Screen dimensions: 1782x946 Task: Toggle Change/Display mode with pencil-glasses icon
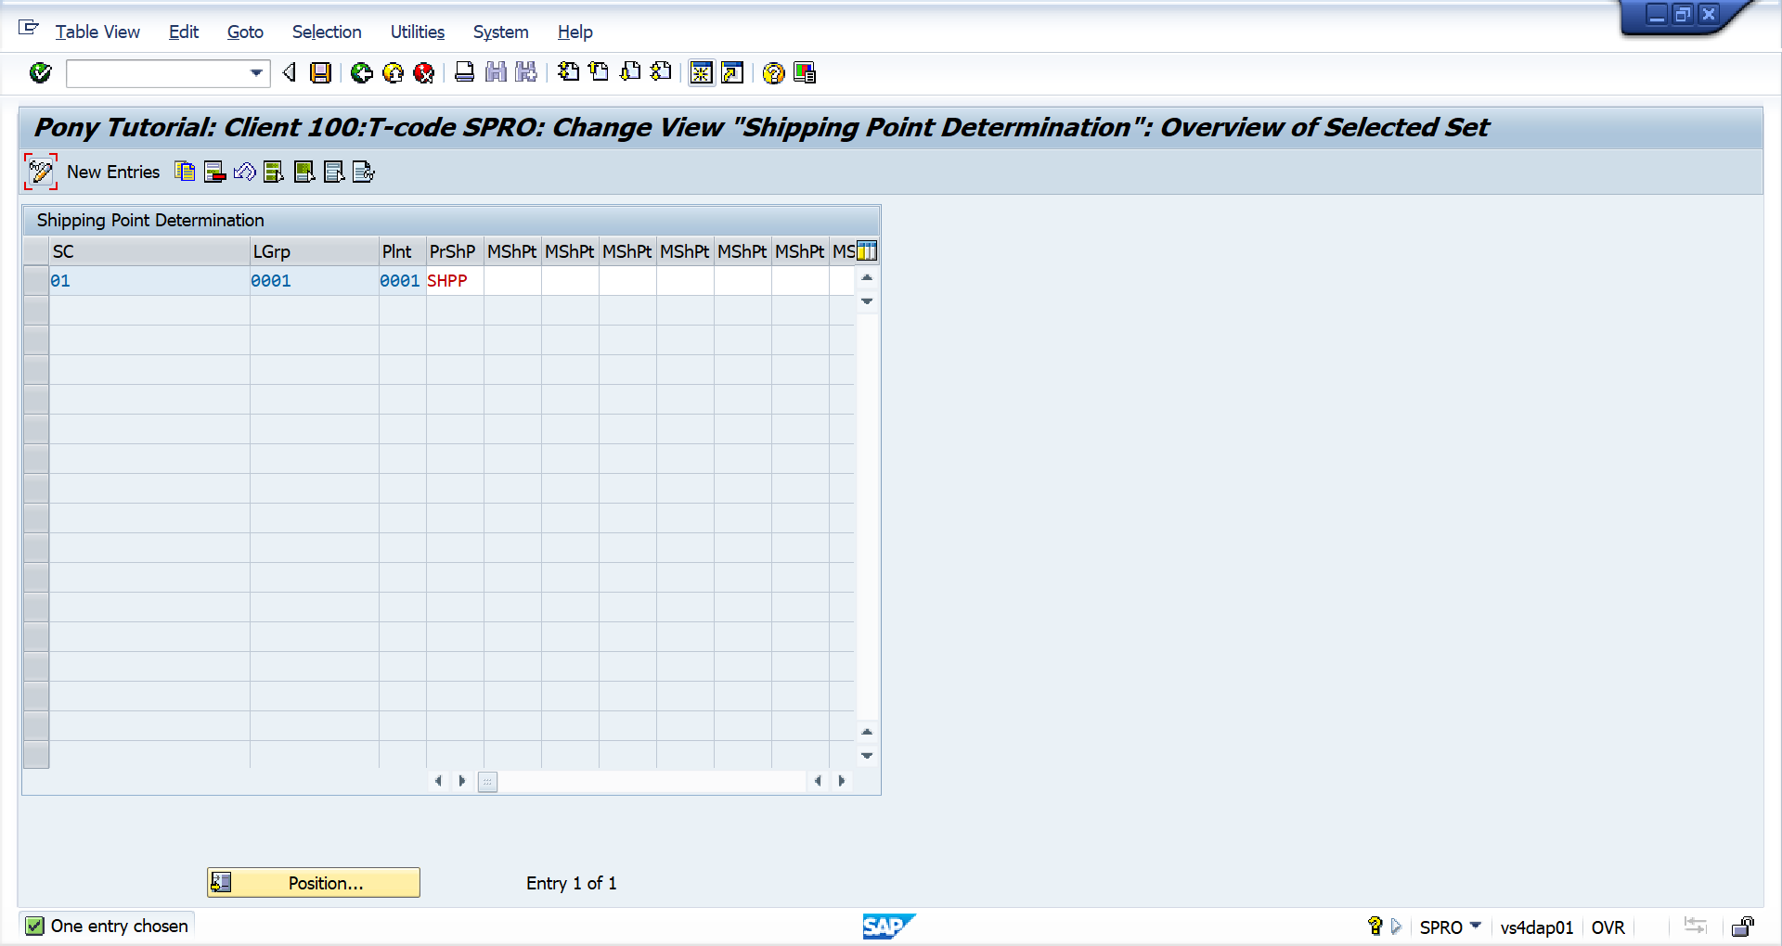click(x=40, y=172)
